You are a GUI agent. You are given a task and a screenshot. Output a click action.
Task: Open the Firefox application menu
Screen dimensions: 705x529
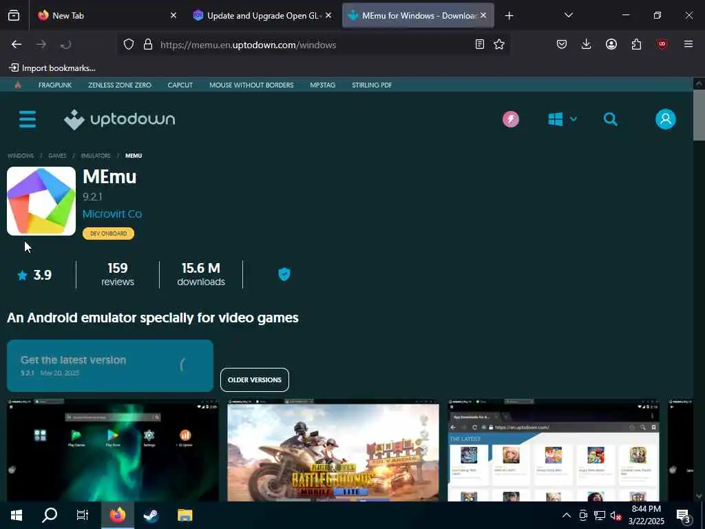(688, 44)
